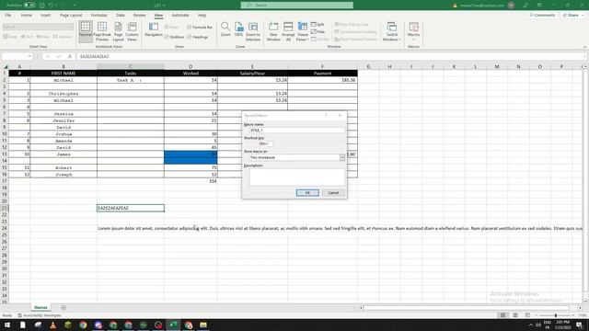This screenshot has height=331, width=589.
Task: Click the zoom slider in status bar
Action: [556, 315]
